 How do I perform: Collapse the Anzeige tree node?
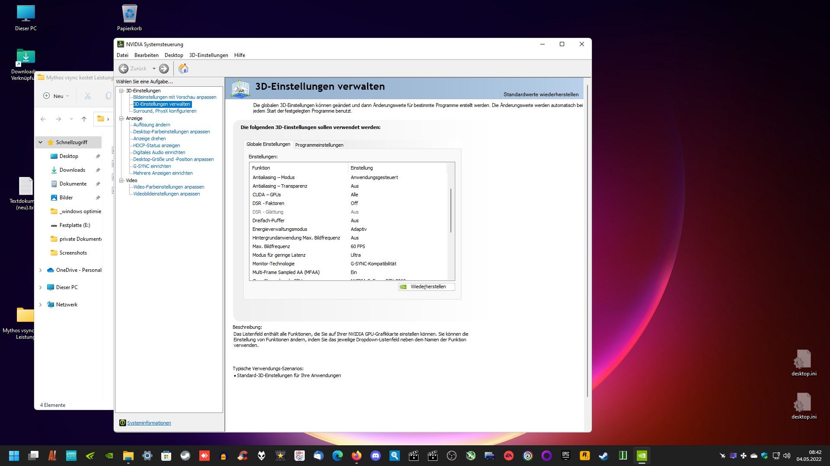(121, 118)
